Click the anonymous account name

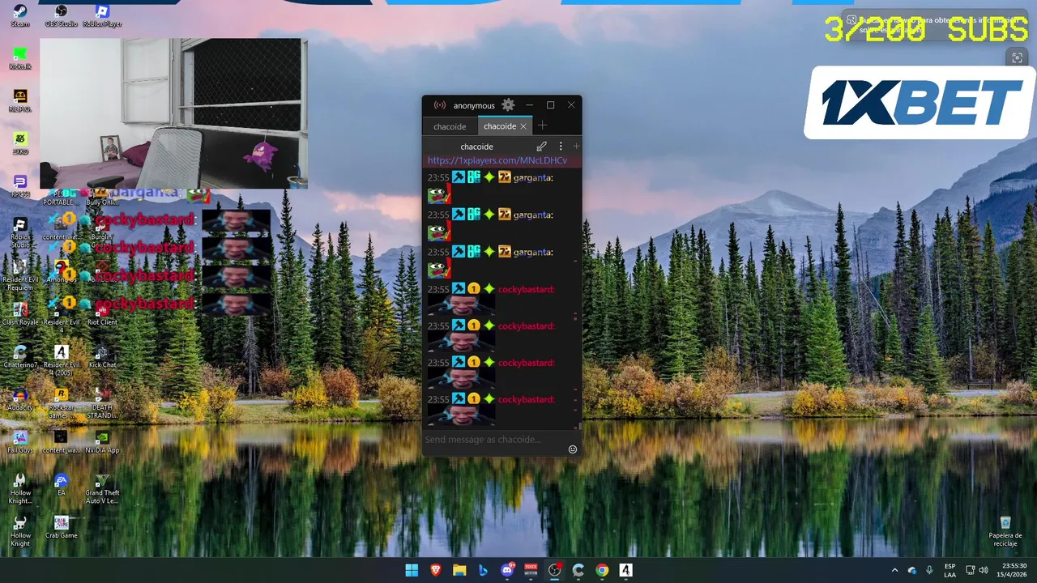[474, 105]
